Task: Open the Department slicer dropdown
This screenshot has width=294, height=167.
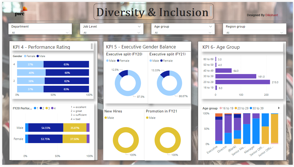Action: click(67, 33)
